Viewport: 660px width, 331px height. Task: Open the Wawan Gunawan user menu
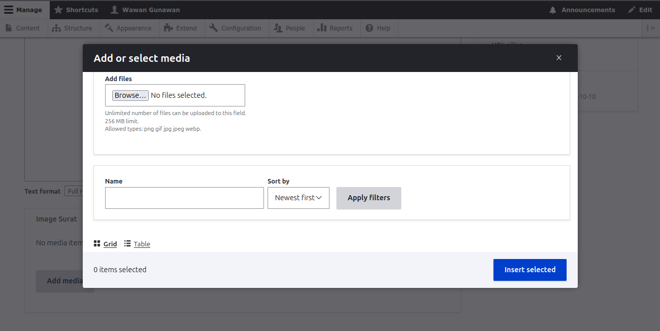click(145, 10)
